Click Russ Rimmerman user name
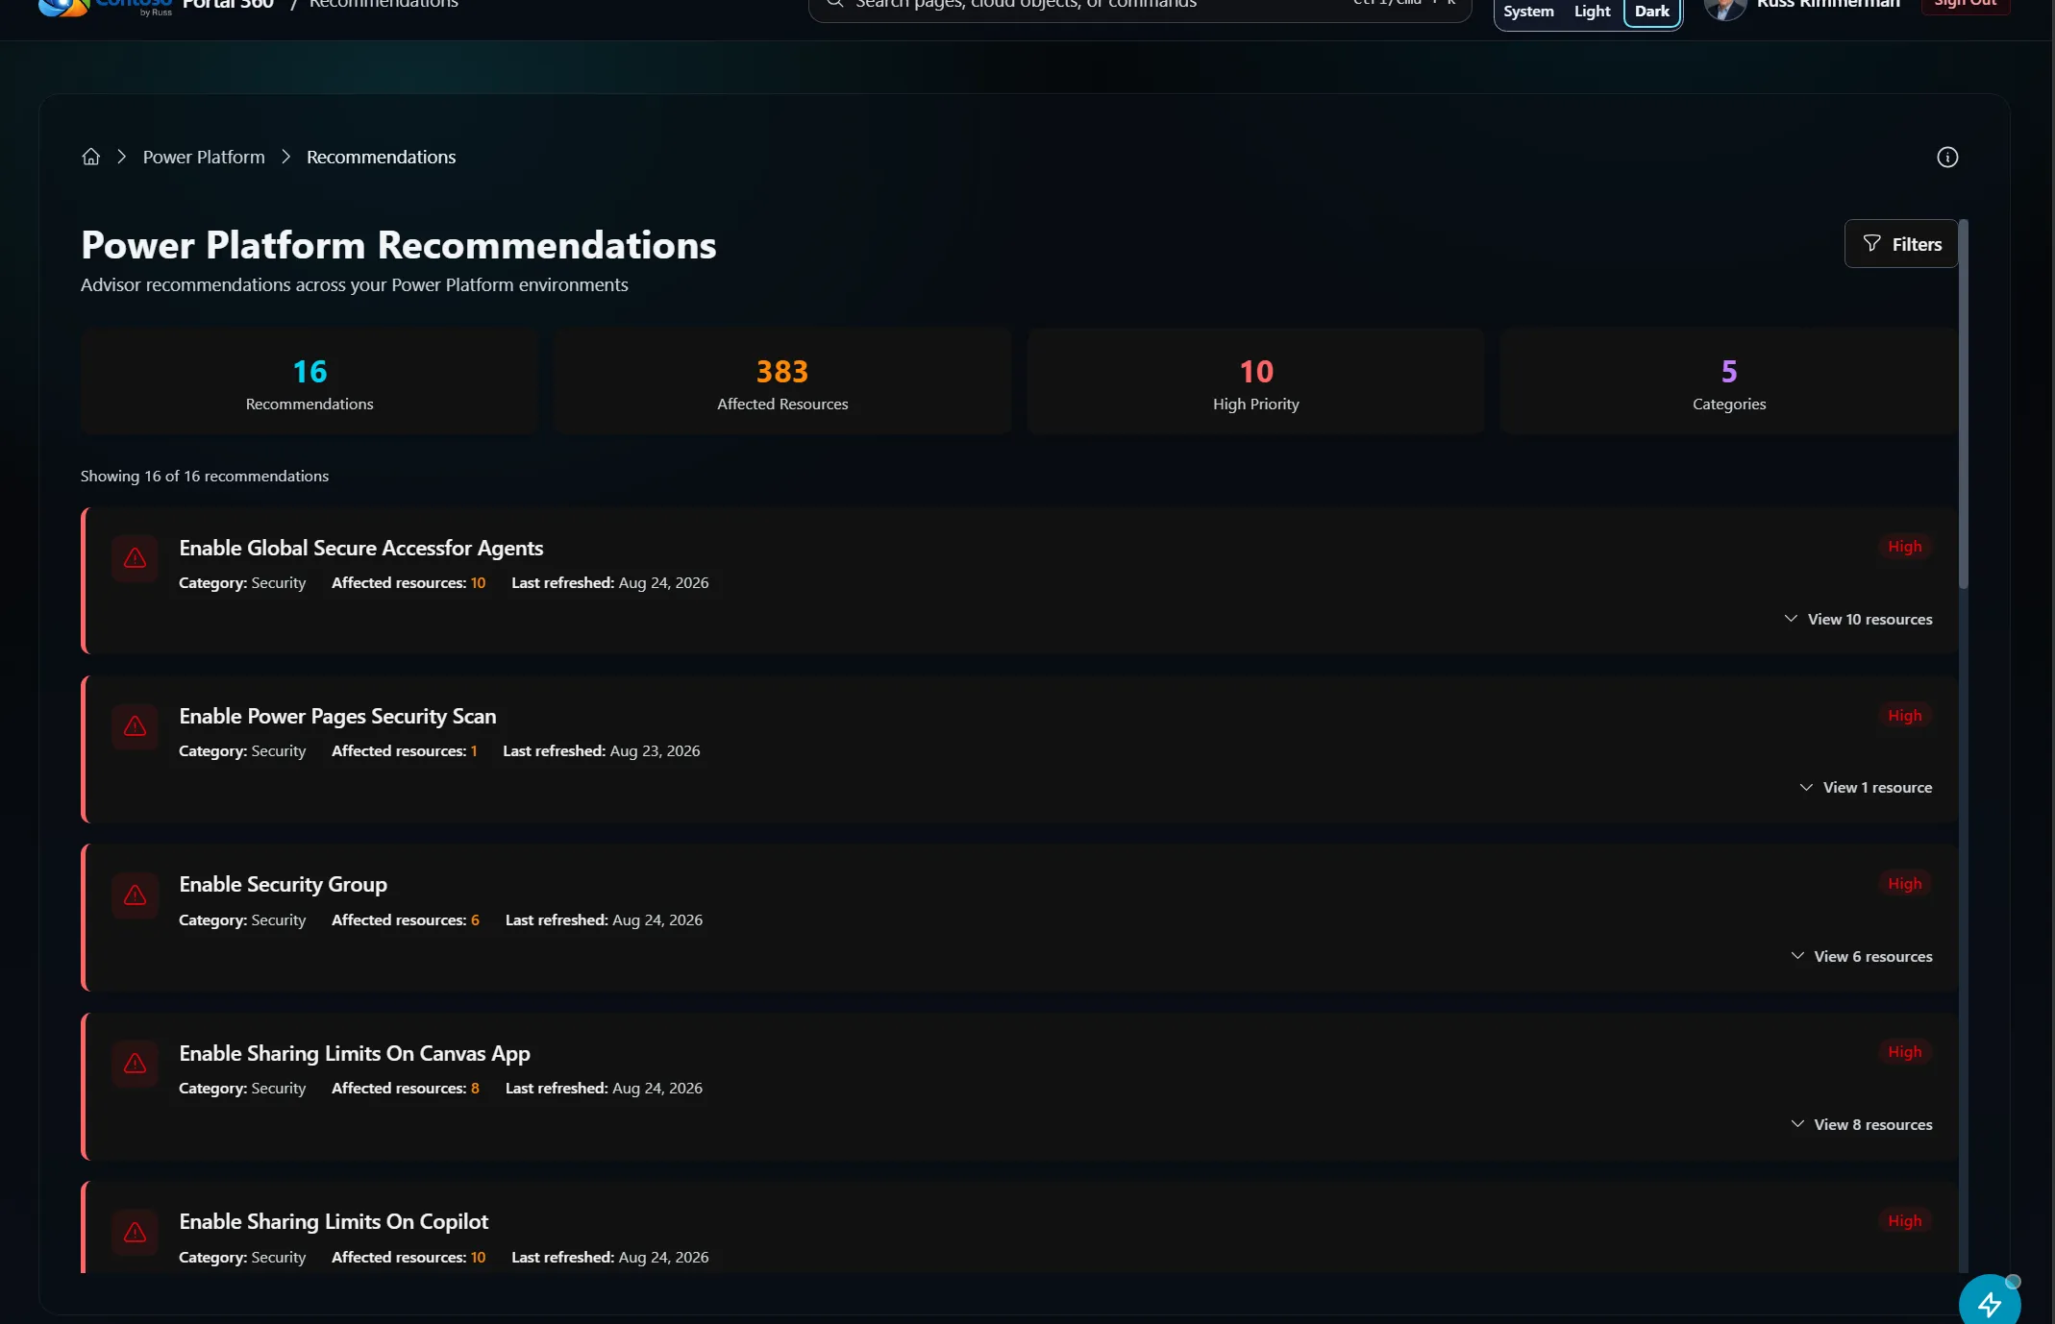The height and width of the screenshot is (1324, 2055). pos(1828,4)
